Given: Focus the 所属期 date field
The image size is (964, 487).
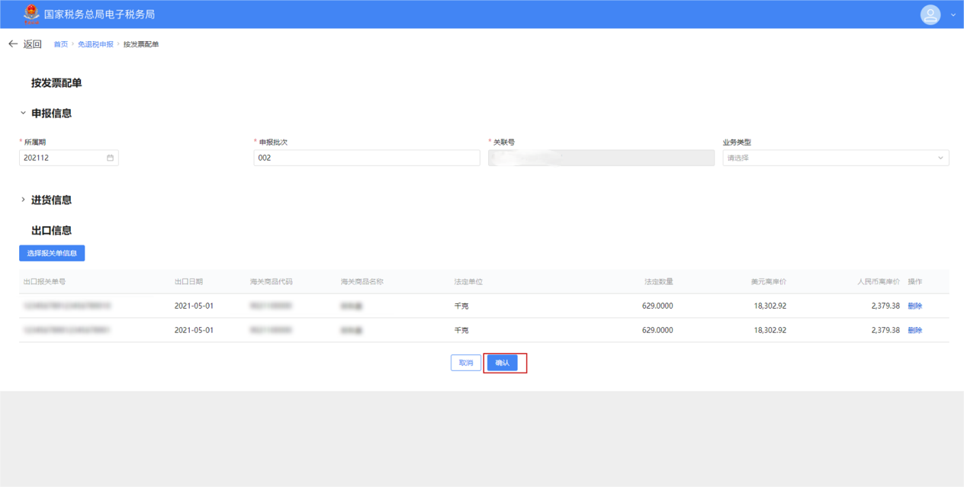Looking at the screenshot, I should pyautogui.click(x=61, y=158).
